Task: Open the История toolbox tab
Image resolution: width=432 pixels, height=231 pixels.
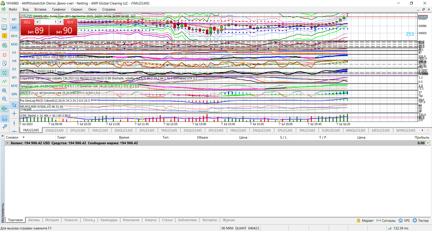Action: pos(52,220)
